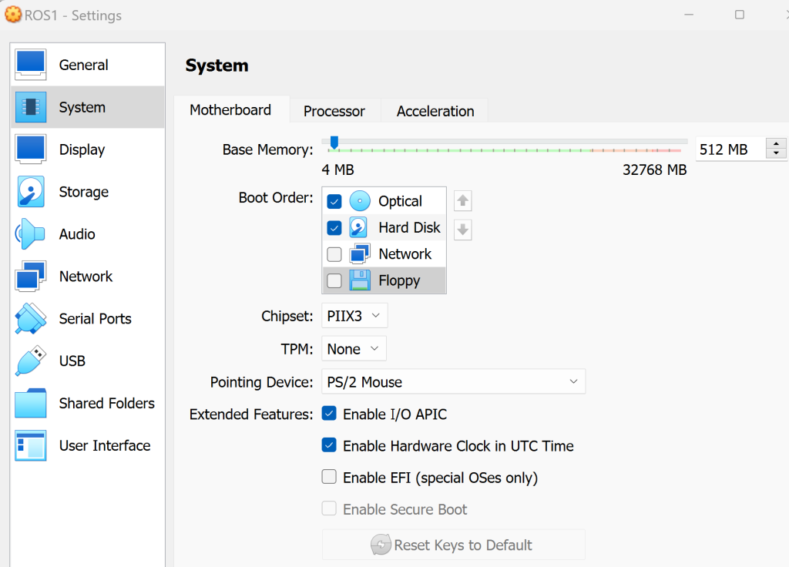Disable the Enable I/O APIC checkbox
Viewport: 789px width, 567px height.
[x=329, y=414]
